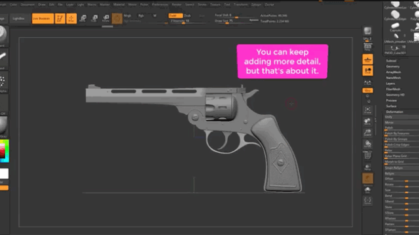Activate the Move transform icon
The width and height of the screenshot is (419, 235).
[x=83, y=18]
